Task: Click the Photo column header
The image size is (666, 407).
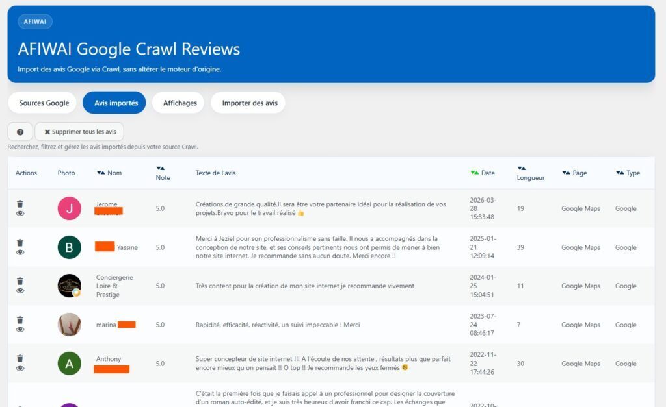Action: coord(66,173)
